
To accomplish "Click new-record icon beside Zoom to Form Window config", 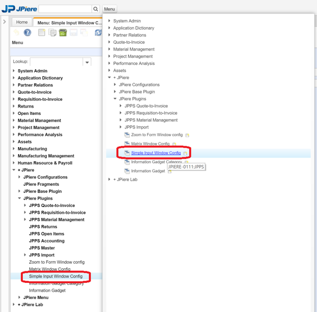I will [187, 135].
